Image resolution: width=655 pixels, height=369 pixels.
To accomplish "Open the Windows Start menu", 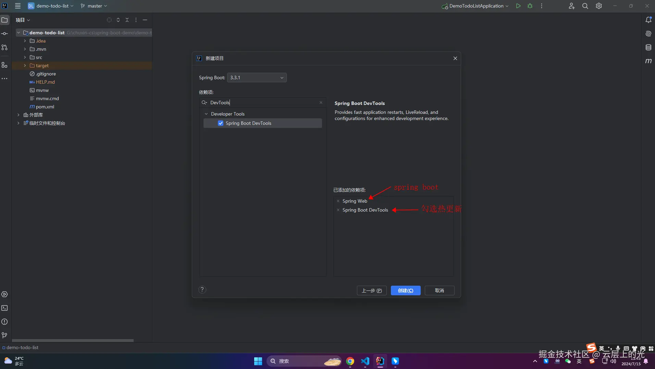I will [x=258, y=361].
